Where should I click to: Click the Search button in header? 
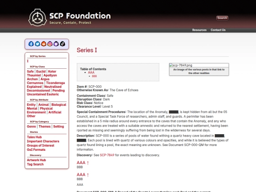(x=222, y=18)
